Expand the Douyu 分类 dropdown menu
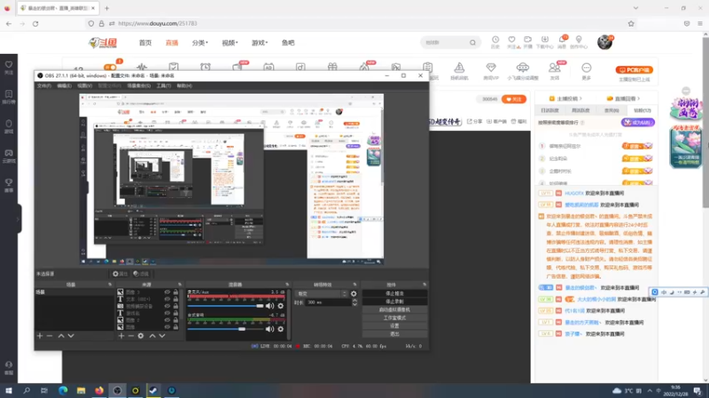 pos(200,42)
